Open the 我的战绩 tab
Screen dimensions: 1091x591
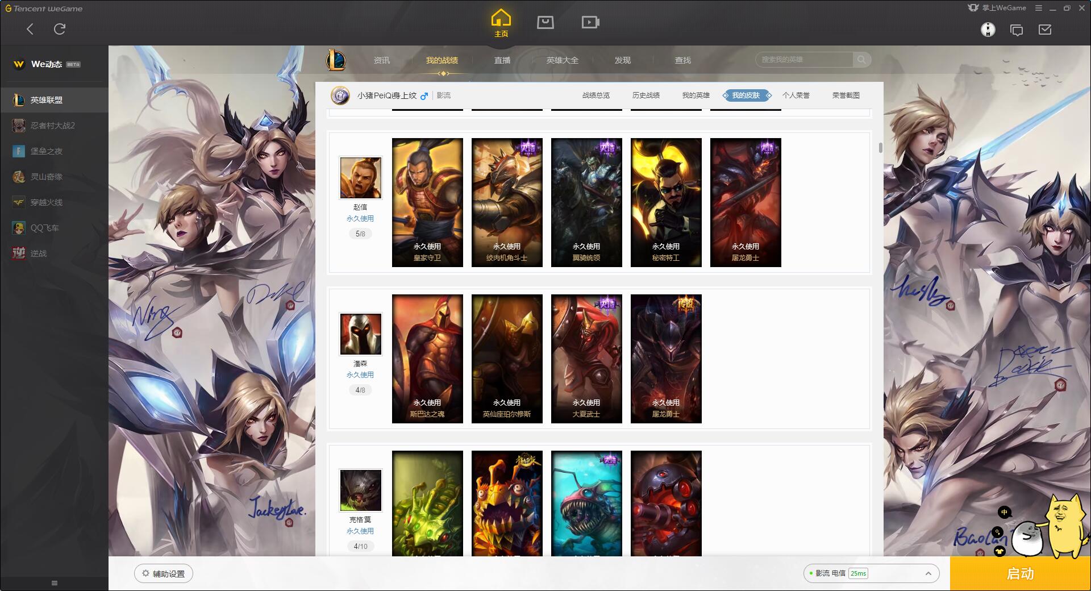click(x=442, y=60)
